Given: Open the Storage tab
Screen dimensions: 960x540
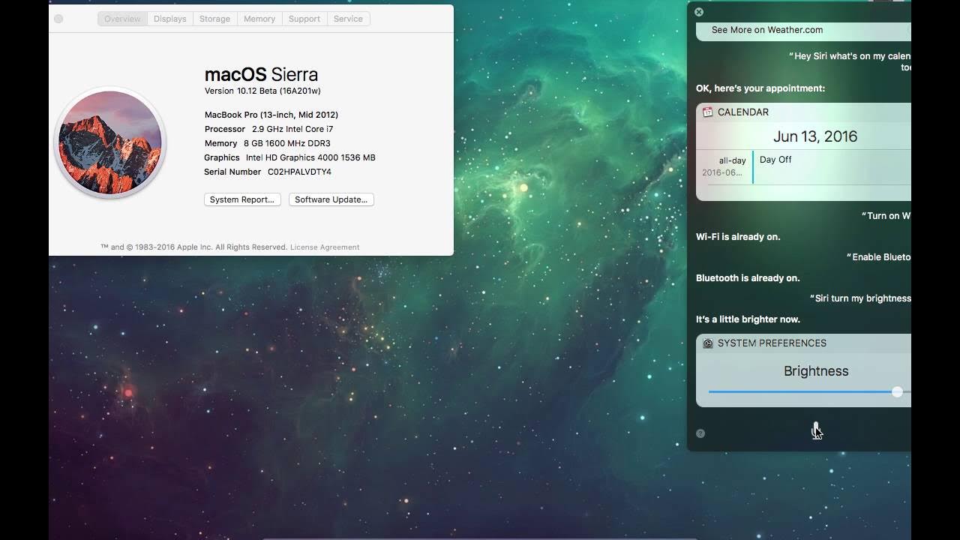Looking at the screenshot, I should point(214,19).
